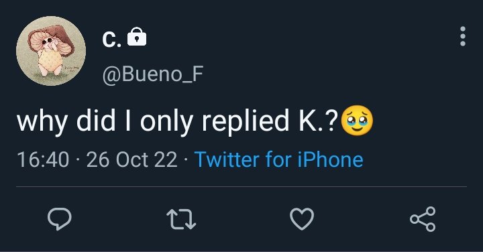
Task: Click the pleading face emoji in the tweet
Action: tap(357, 121)
